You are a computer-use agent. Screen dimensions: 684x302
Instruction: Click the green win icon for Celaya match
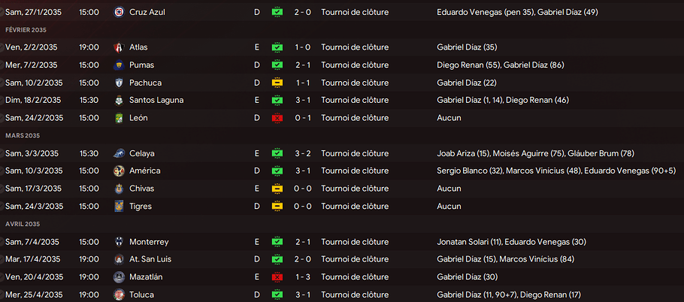(277, 153)
